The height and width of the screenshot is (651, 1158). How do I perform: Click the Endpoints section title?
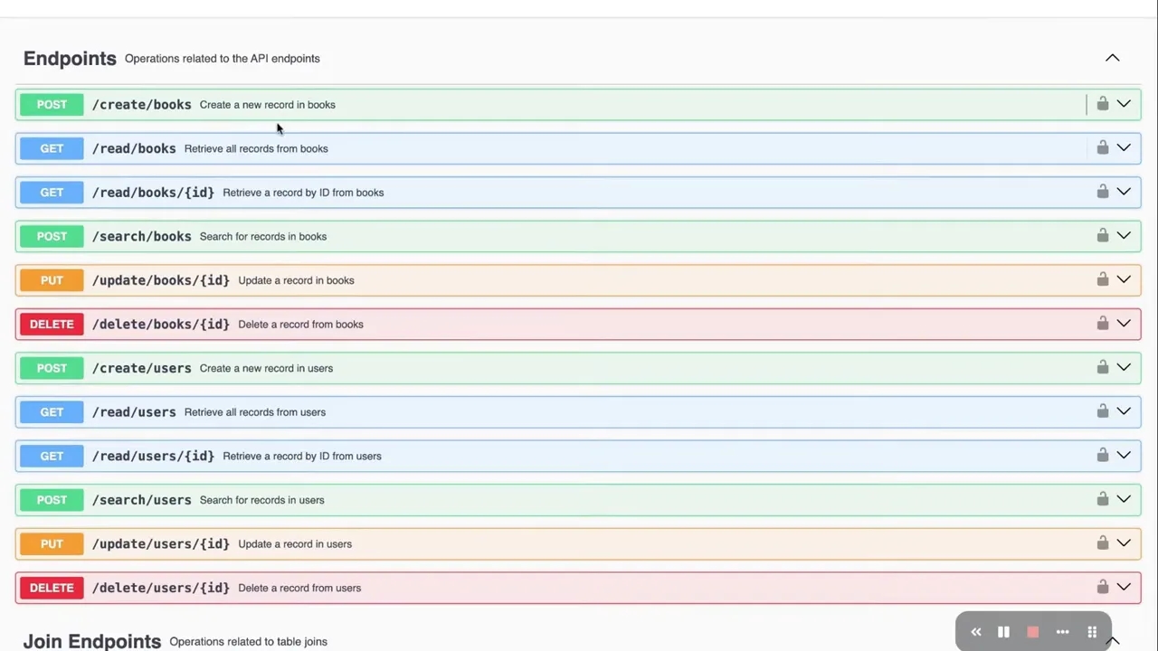pyautogui.click(x=70, y=59)
